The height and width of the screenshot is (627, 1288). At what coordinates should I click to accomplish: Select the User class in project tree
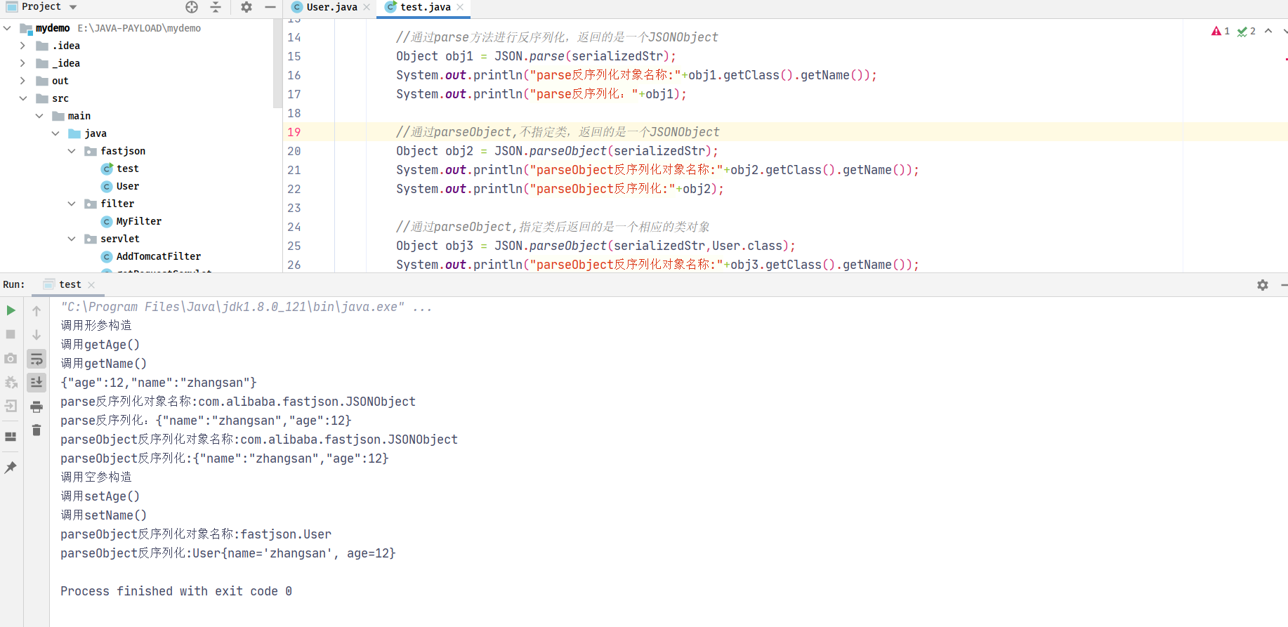click(127, 186)
